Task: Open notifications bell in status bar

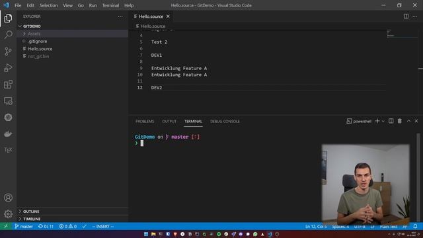Action: [x=416, y=226]
